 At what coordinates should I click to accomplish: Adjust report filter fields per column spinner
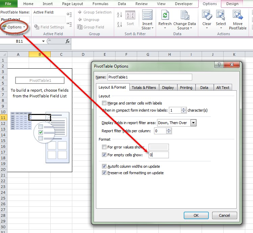coord(169,131)
